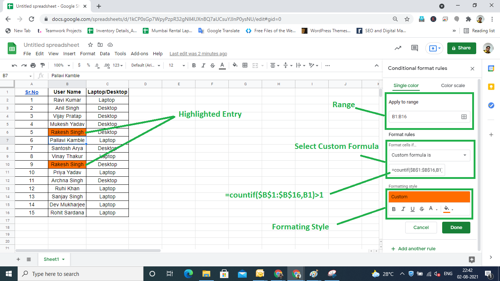Click the Merge cells icon
This screenshot has width=500, height=281.
tap(256, 65)
